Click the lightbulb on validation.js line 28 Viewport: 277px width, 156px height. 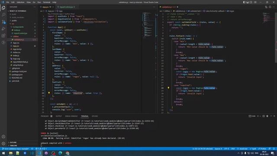(x=168, y=88)
